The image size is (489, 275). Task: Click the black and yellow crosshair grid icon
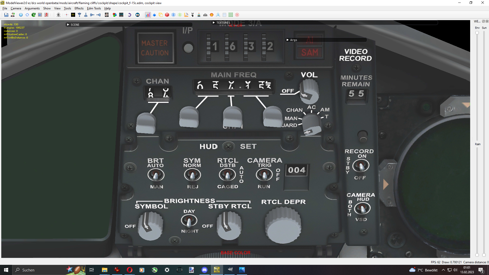73,15
